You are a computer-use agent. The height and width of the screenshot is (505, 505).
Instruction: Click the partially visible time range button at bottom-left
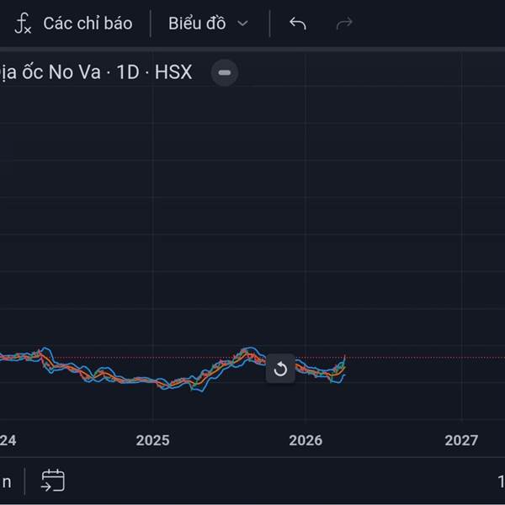pos(7,481)
